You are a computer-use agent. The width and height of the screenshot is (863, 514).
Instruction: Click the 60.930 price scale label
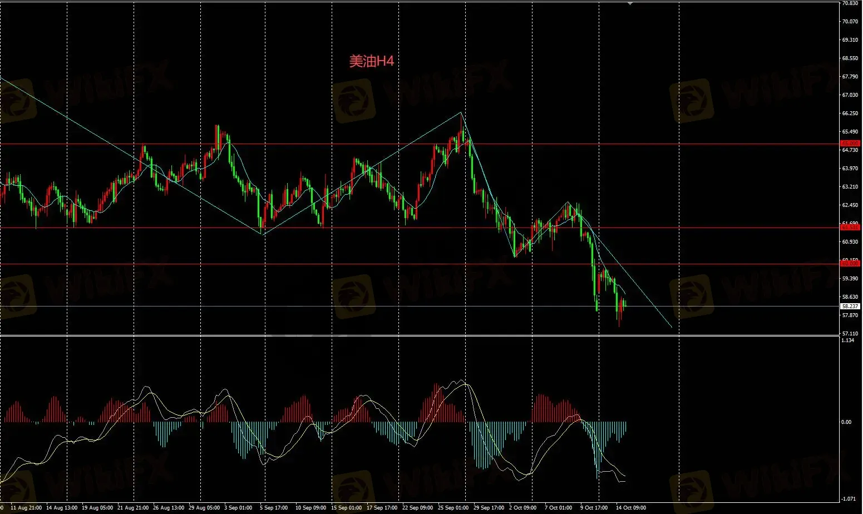pyautogui.click(x=850, y=242)
